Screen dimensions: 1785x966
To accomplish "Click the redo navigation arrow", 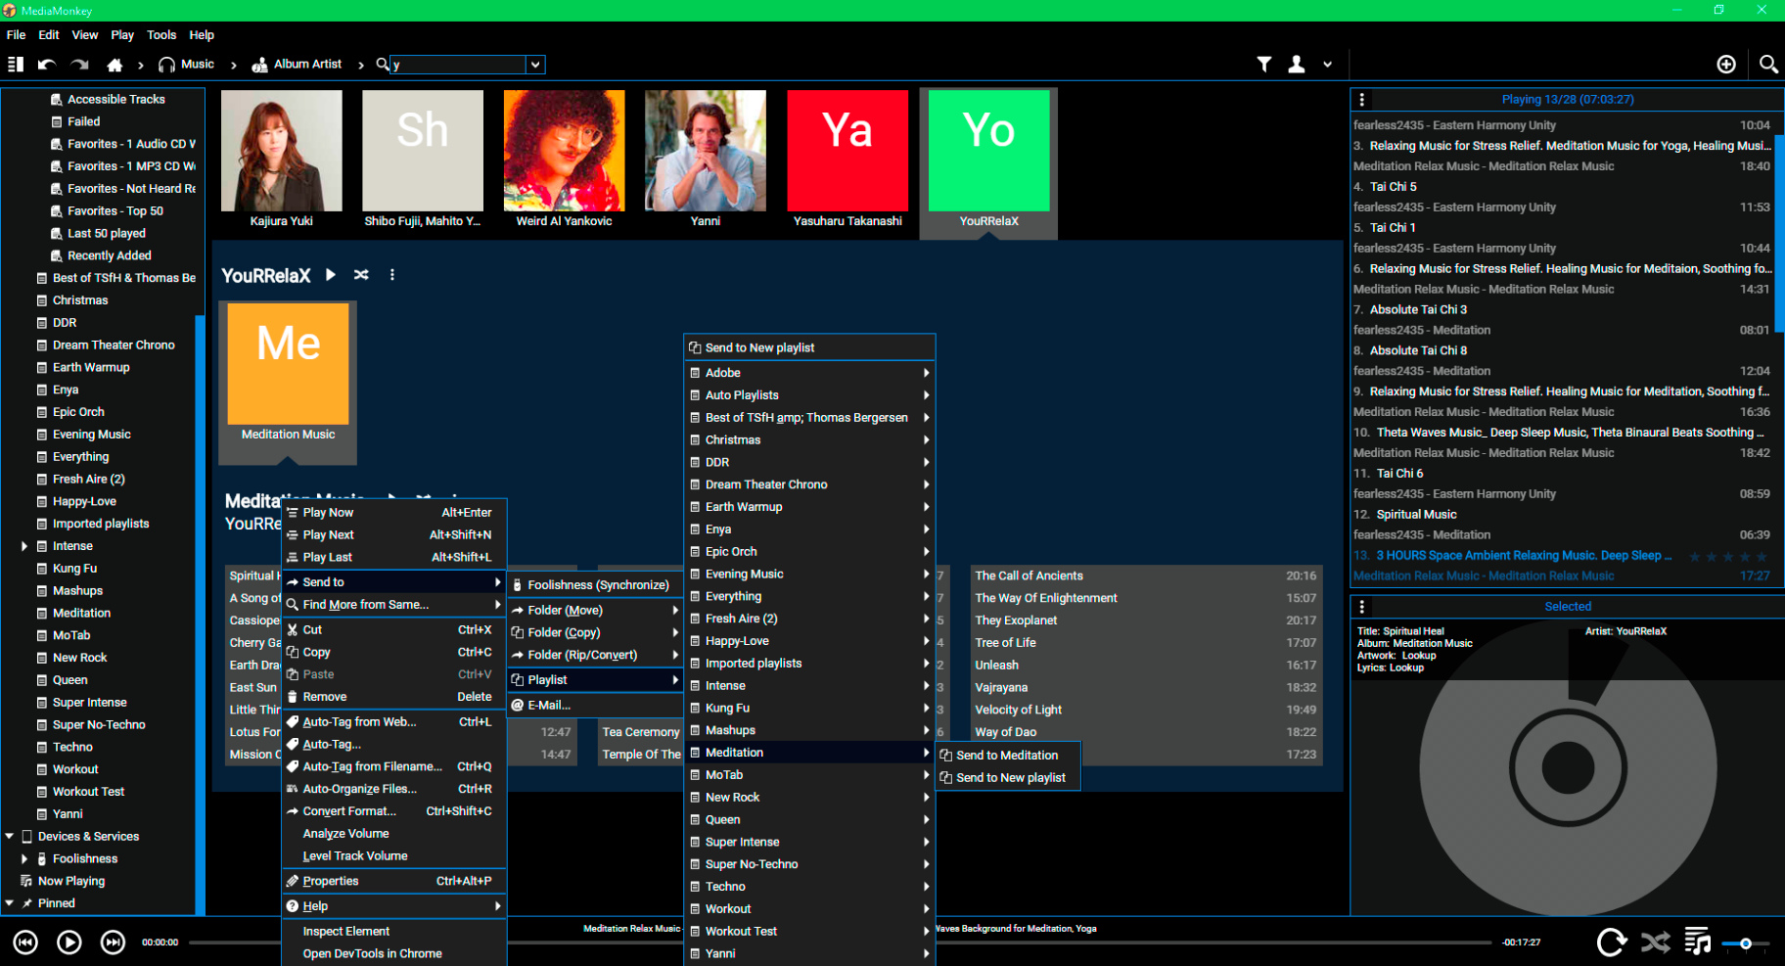I will coord(80,65).
